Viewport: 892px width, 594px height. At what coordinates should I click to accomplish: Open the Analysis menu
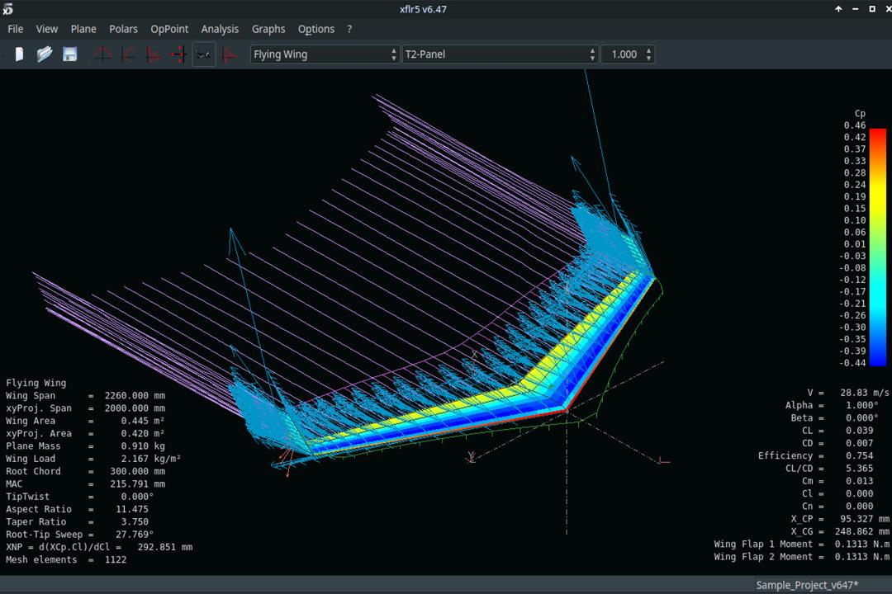coord(220,29)
